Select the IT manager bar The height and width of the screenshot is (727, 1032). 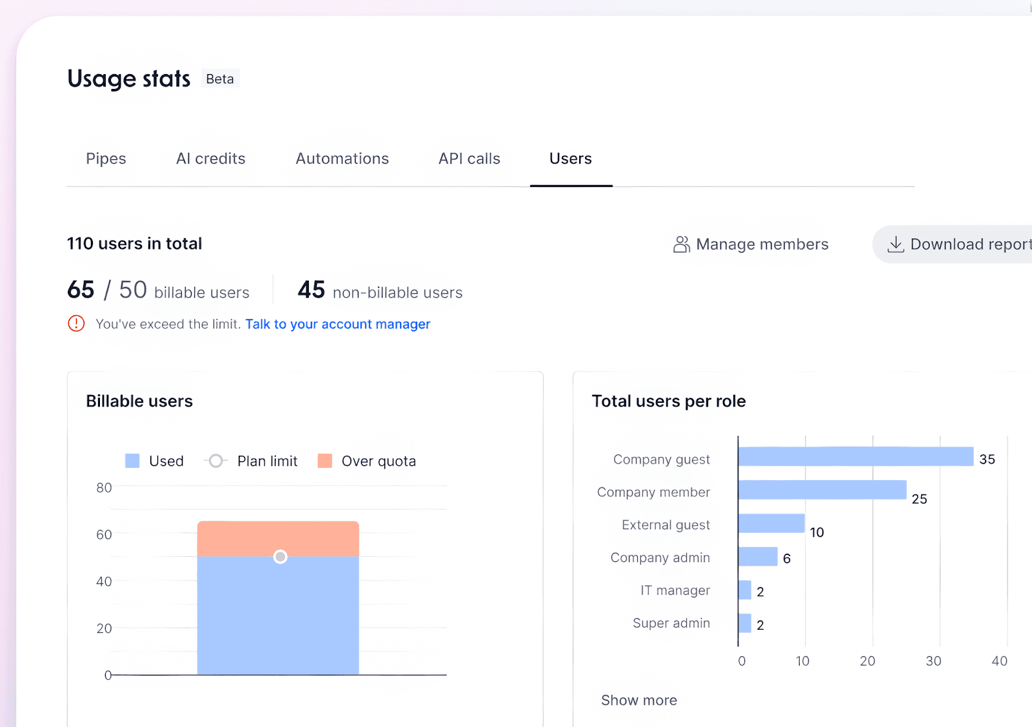click(x=745, y=590)
